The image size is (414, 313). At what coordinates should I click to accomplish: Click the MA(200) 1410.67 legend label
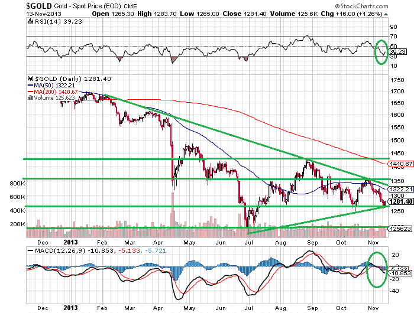(x=56, y=92)
